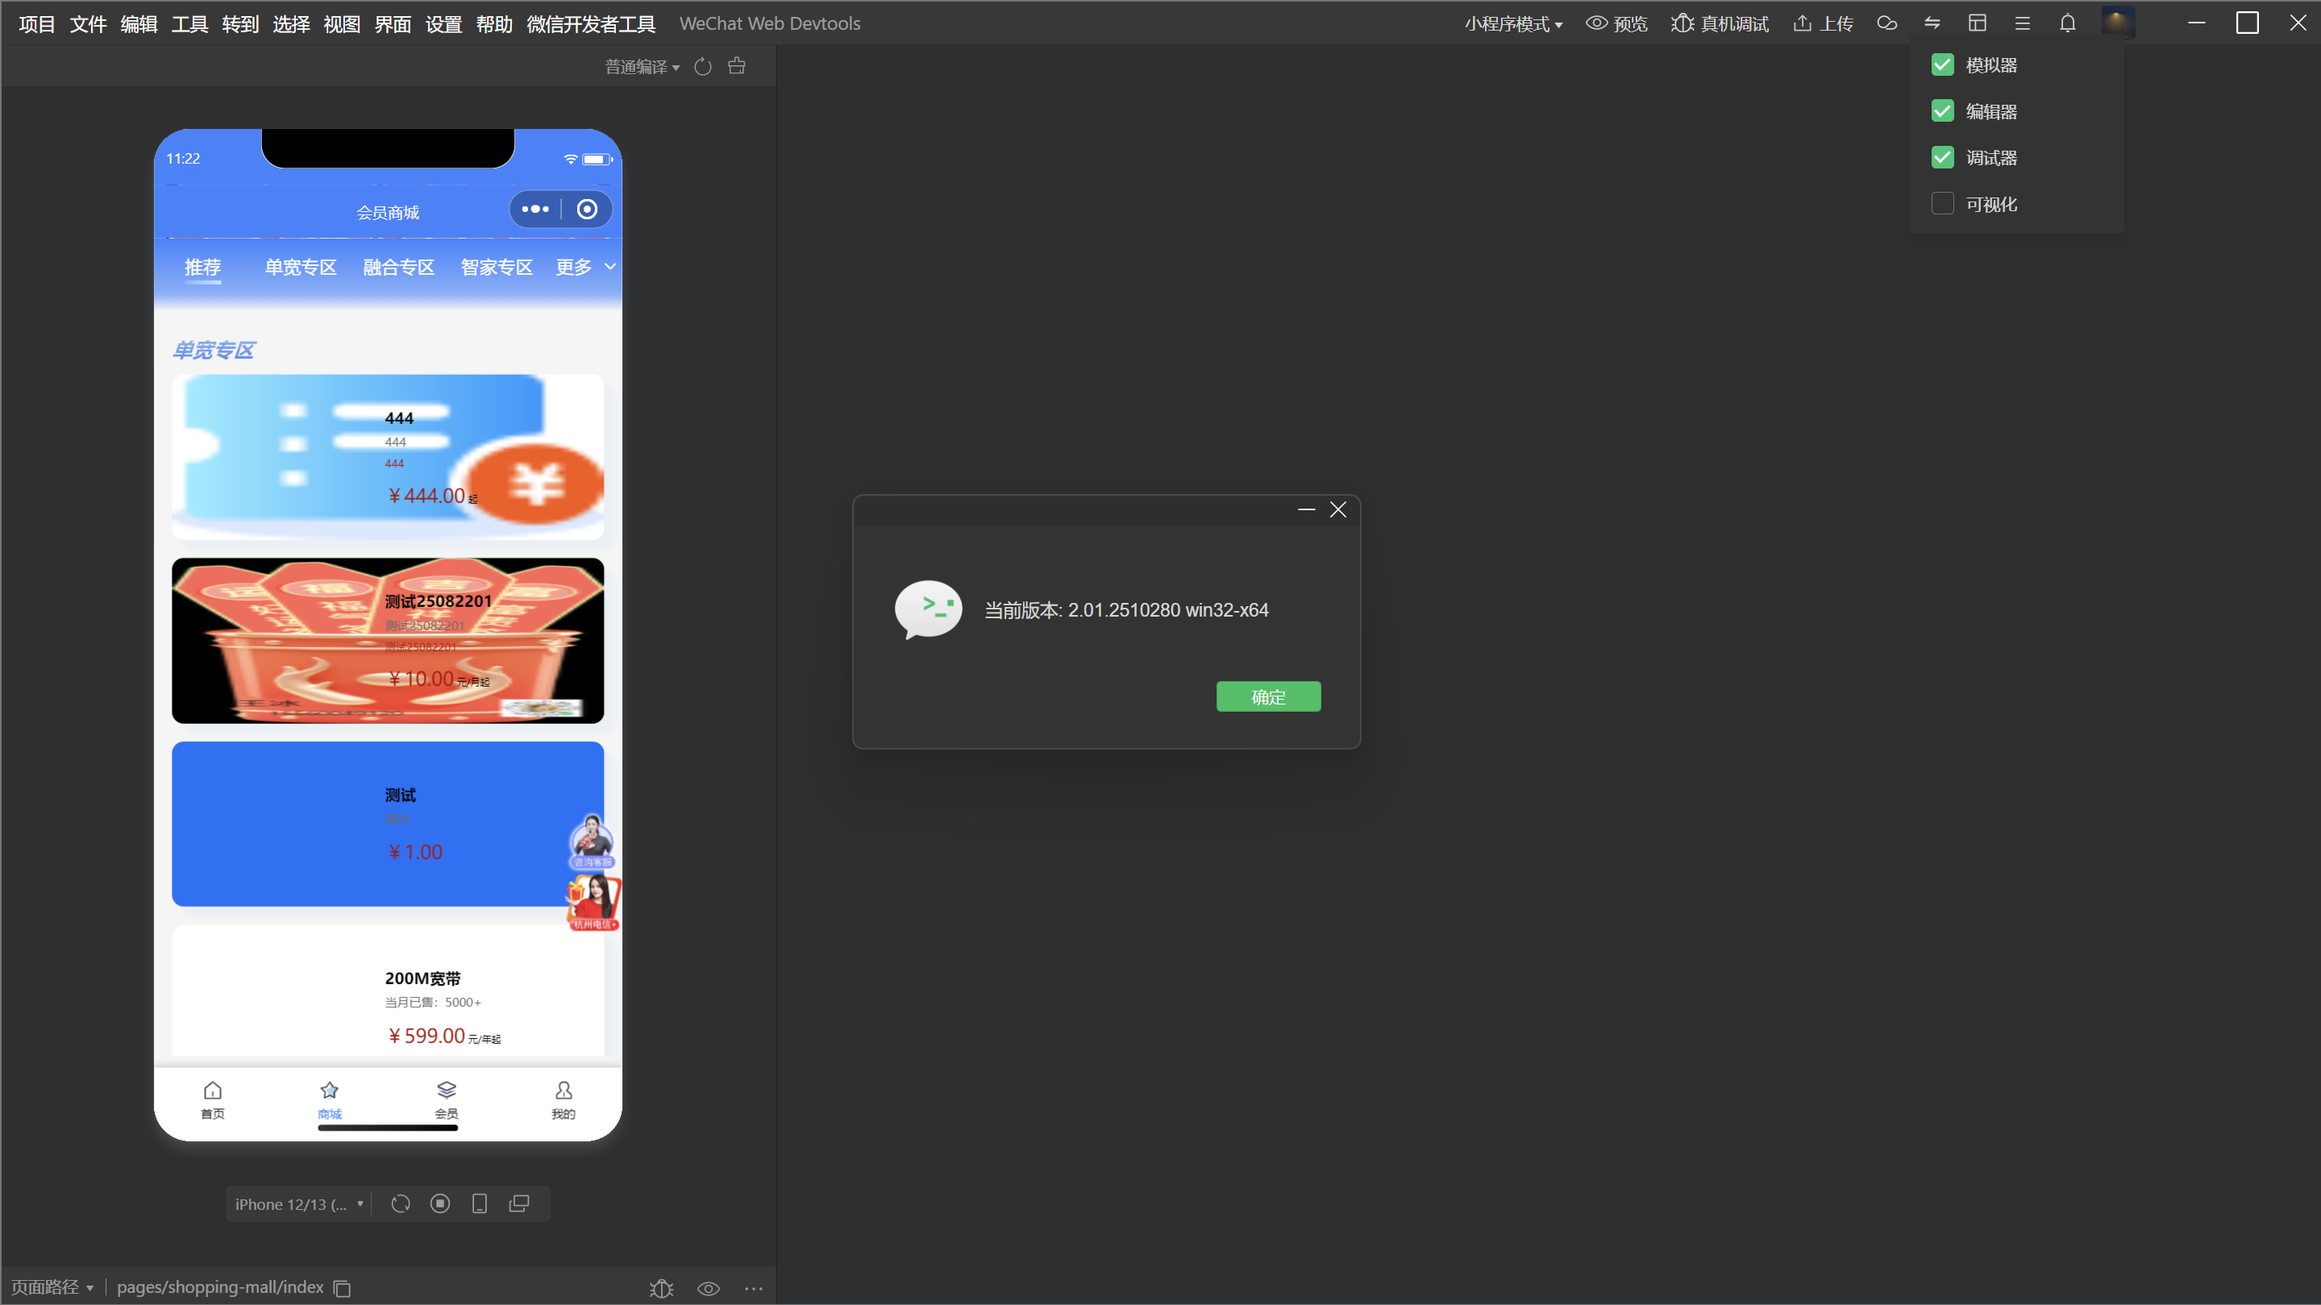Screen dimensions: 2321x1305
Task: Uncheck the 模拟器 checkbox
Action: [x=1943, y=64]
